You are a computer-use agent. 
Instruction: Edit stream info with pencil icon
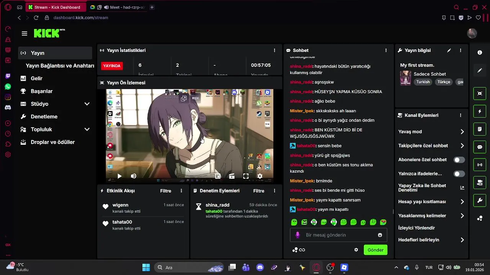coord(449,50)
